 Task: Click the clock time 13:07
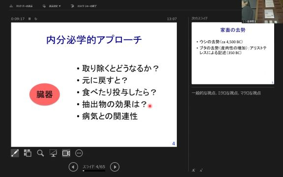171,19
